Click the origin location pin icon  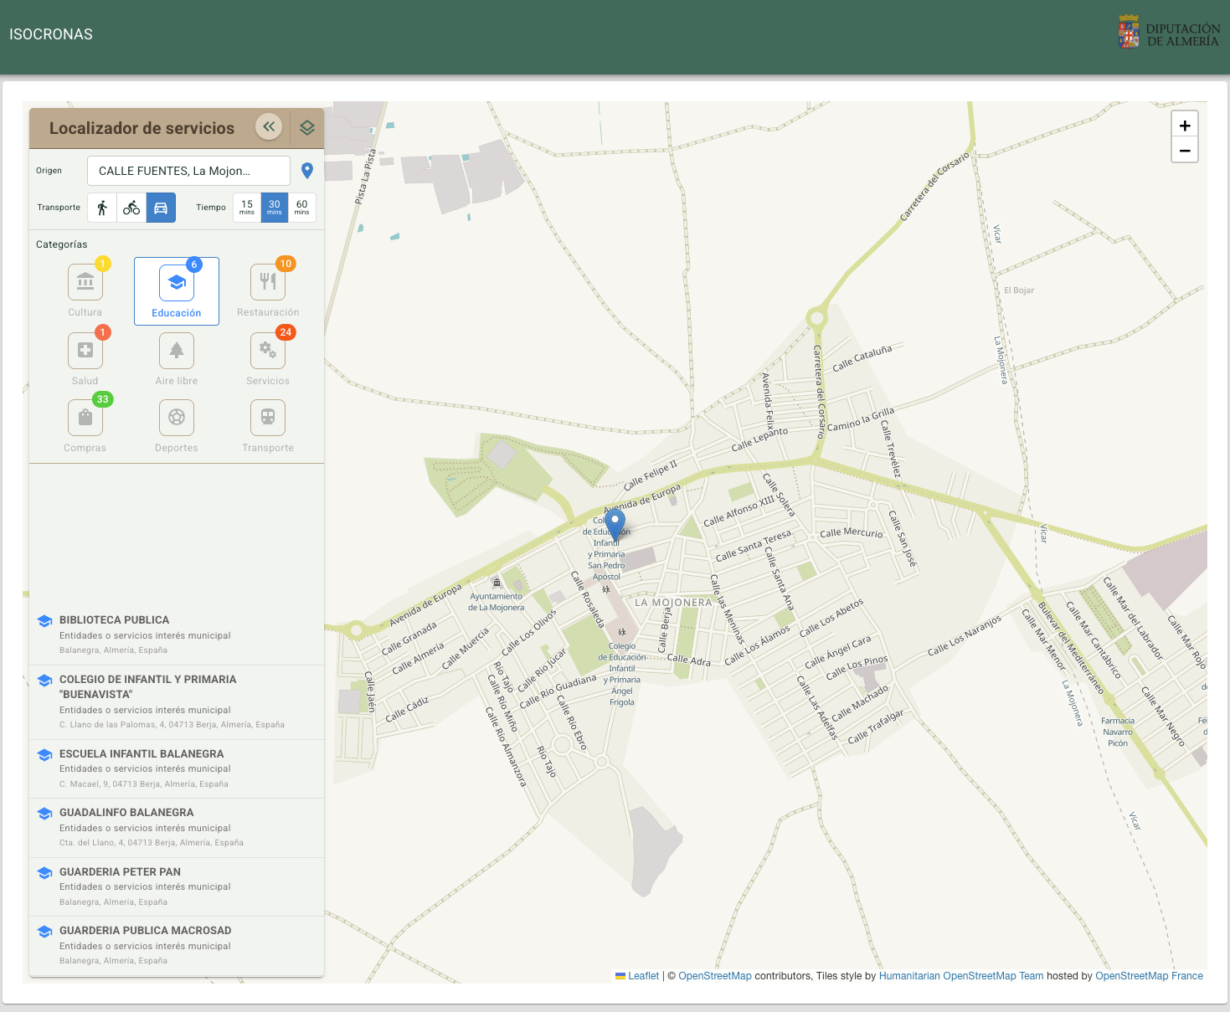click(x=307, y=171)
